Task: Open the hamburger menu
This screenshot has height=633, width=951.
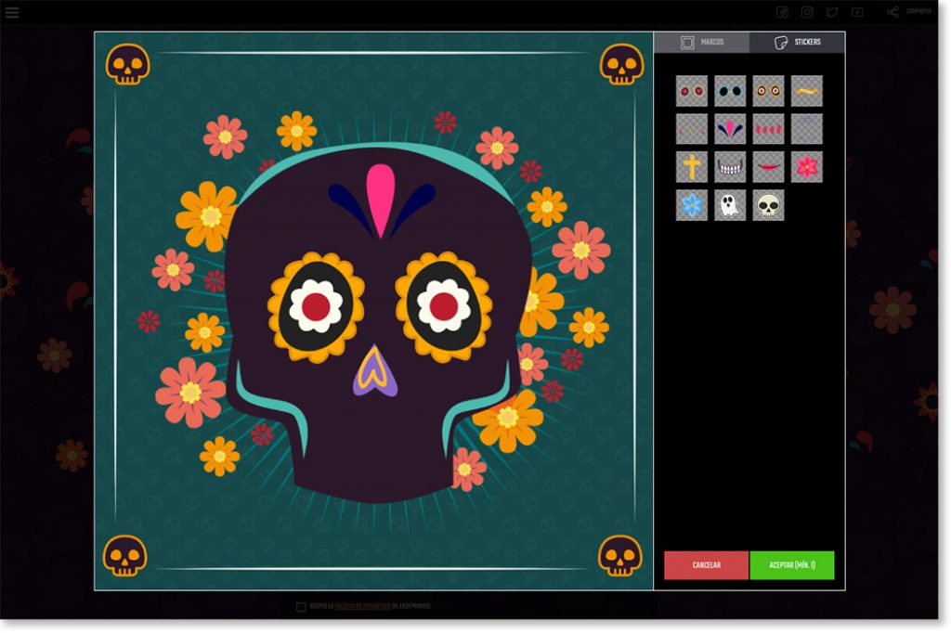Action: pyautogui.click(x=14, y=11)
